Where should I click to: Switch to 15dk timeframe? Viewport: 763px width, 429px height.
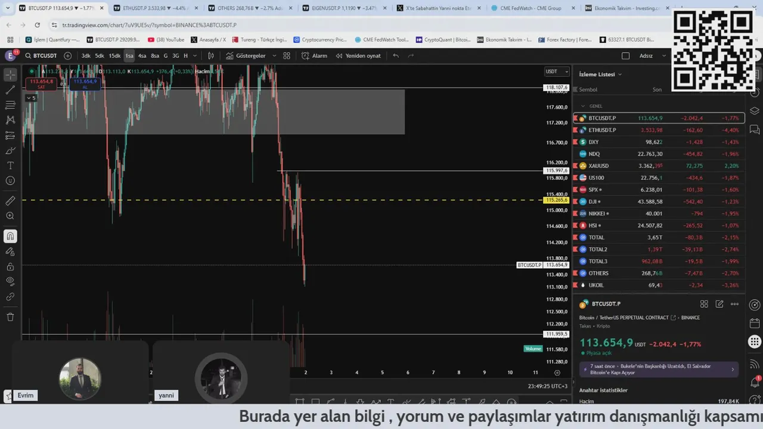pyautogui.click(x=114, y=55)
